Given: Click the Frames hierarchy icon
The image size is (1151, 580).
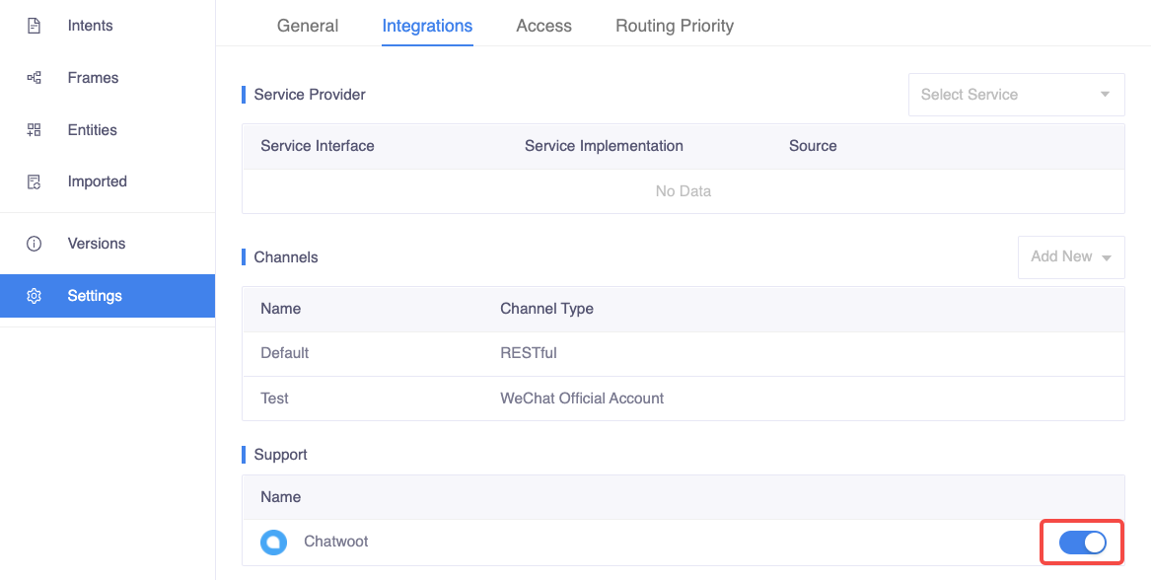Looking at the screenshot, I should (34, 78).
